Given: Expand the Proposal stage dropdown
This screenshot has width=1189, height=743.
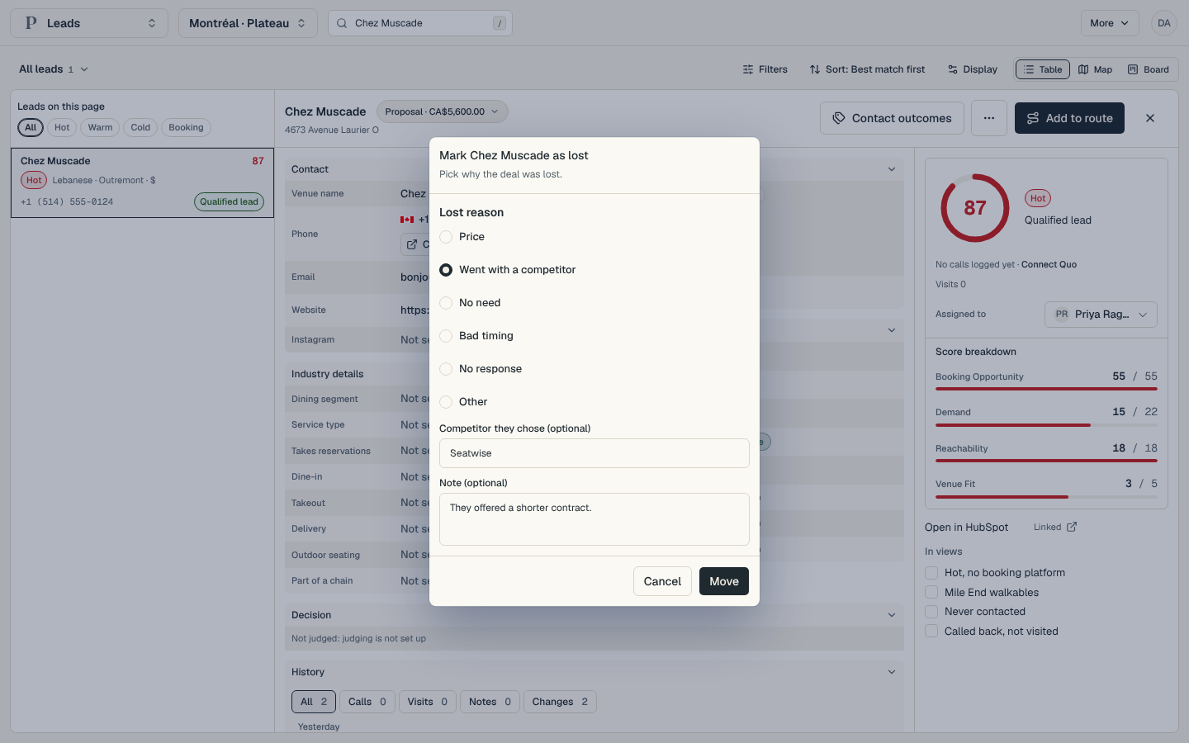Looking at the screenshot, I should 443,111.
